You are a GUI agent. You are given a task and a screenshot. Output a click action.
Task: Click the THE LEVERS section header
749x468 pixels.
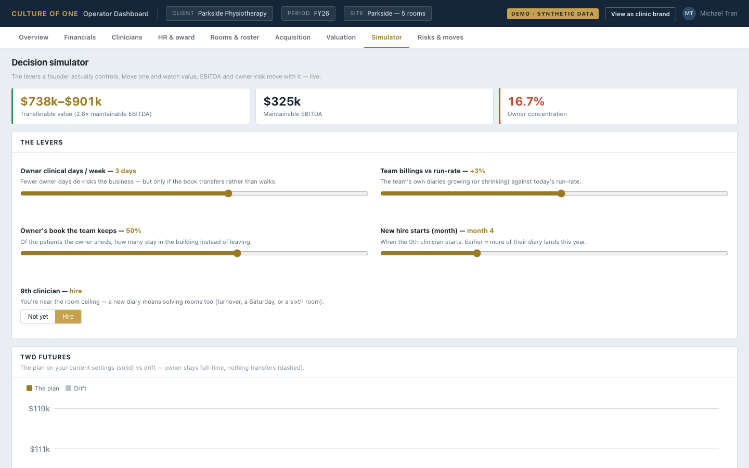[x=42, y=142]
